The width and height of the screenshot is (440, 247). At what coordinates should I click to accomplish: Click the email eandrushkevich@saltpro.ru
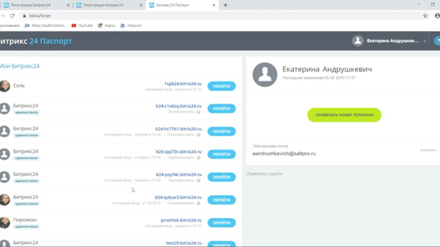click(x=284, y=153)
